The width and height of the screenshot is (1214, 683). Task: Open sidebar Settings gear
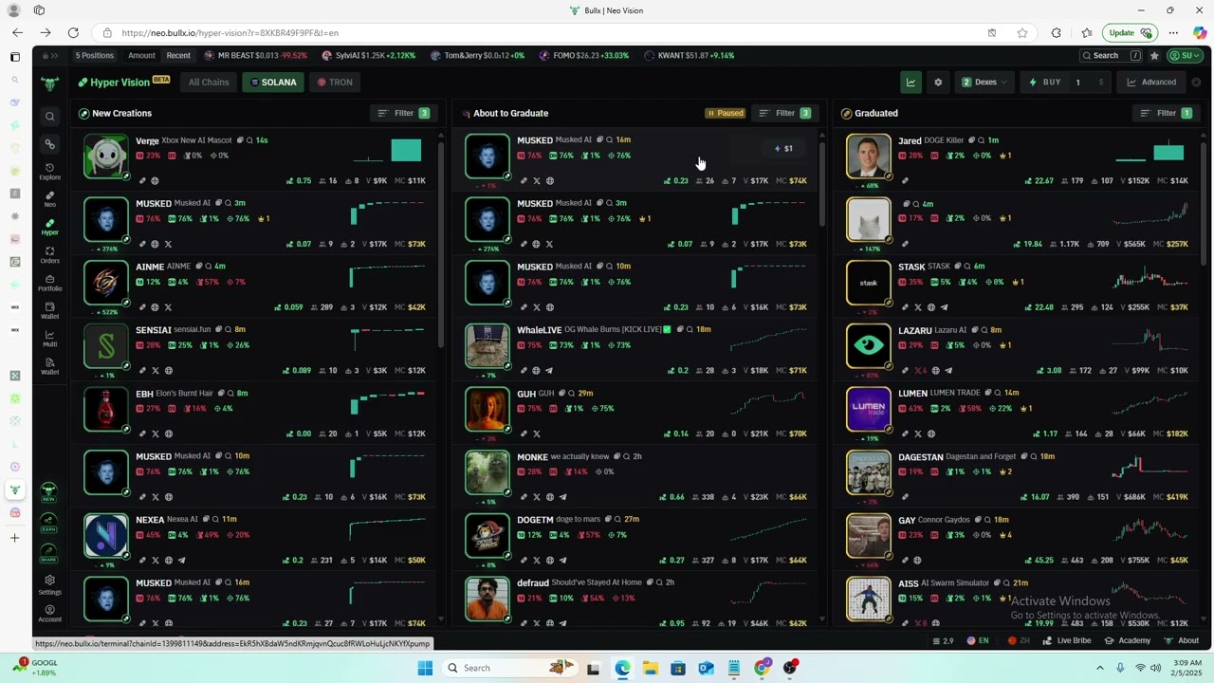coord(49,584)
